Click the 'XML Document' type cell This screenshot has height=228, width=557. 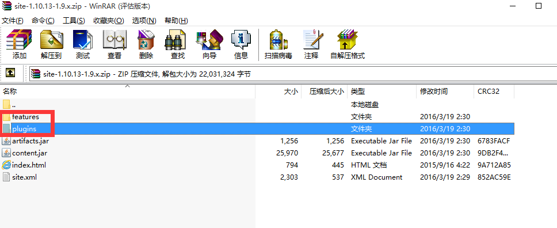click(x=376, y=177)
